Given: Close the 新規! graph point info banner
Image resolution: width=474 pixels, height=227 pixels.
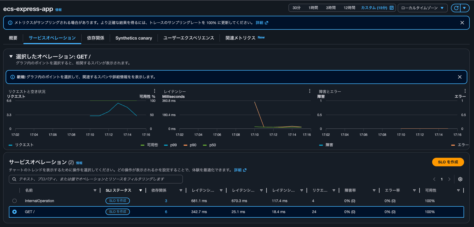Looking at the screenshot, I should [x=460, y=77].
